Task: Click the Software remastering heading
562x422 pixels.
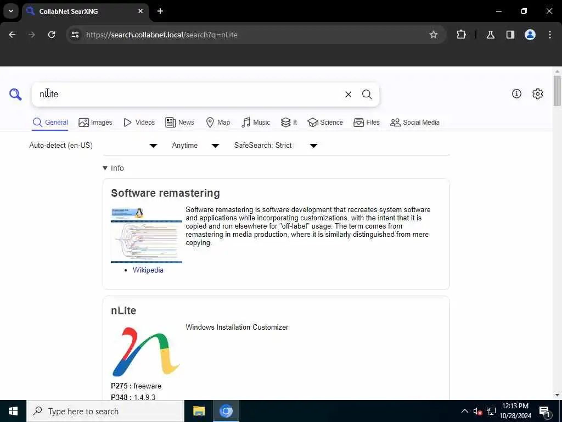Action: pyautogui.click(x=165, y=193)
